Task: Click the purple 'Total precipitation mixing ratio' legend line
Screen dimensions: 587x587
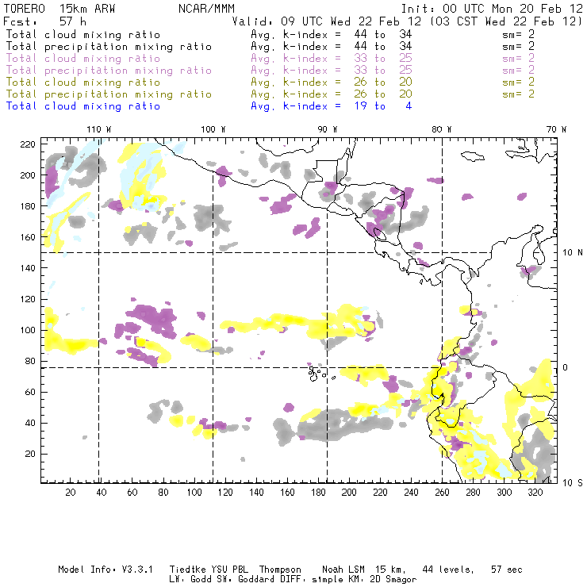Action: click(109, 71)
